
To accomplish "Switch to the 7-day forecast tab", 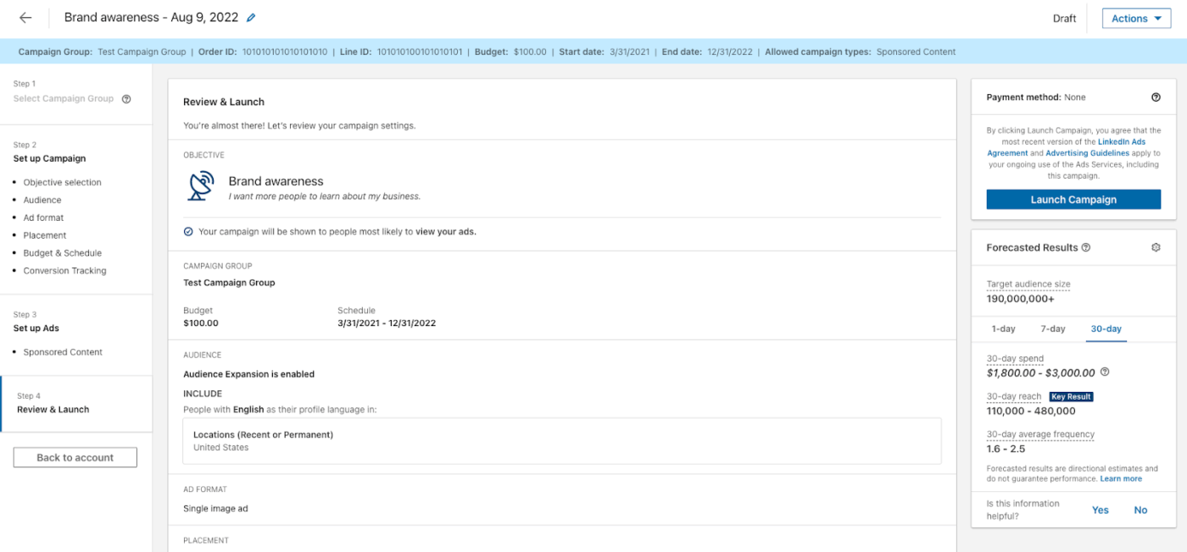I will [1053, 328].
